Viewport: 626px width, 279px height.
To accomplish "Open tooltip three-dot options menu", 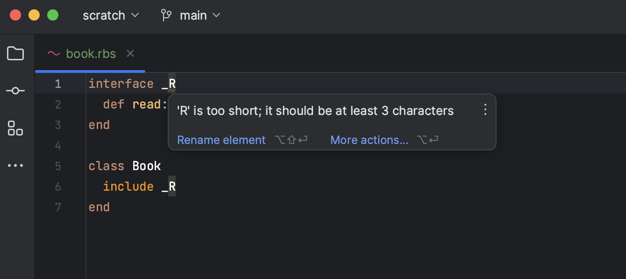I will click(x=485, y=110).
